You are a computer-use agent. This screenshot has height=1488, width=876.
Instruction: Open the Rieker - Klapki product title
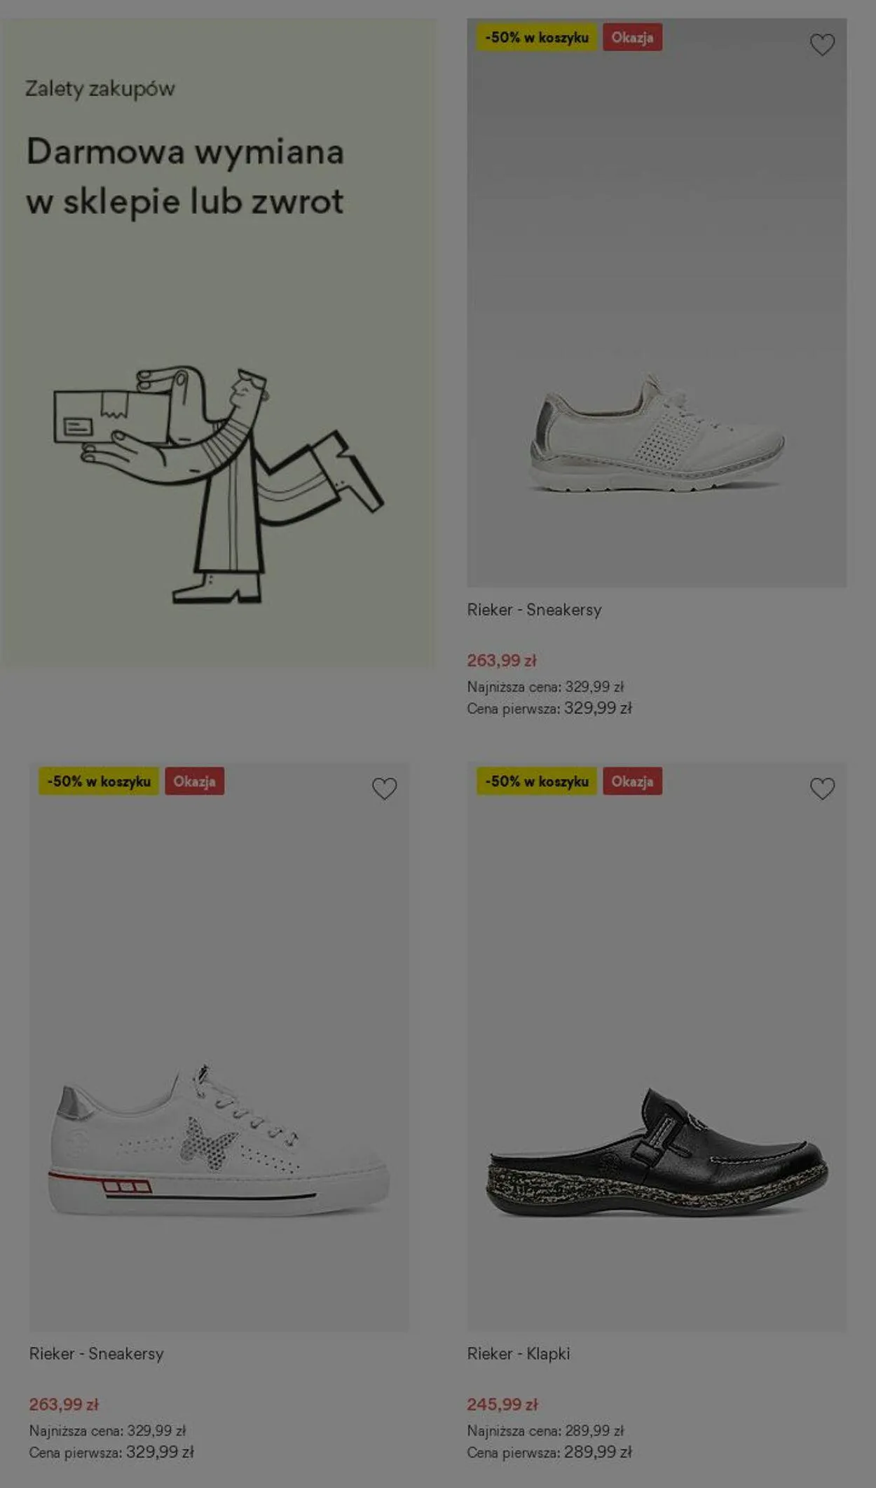coord(519,1353)
